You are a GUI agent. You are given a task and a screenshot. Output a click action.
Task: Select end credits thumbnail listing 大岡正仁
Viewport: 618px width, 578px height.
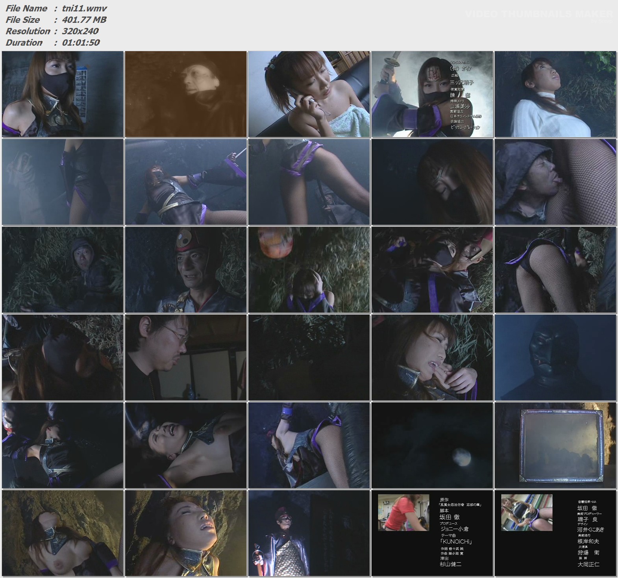coord(555,533)
